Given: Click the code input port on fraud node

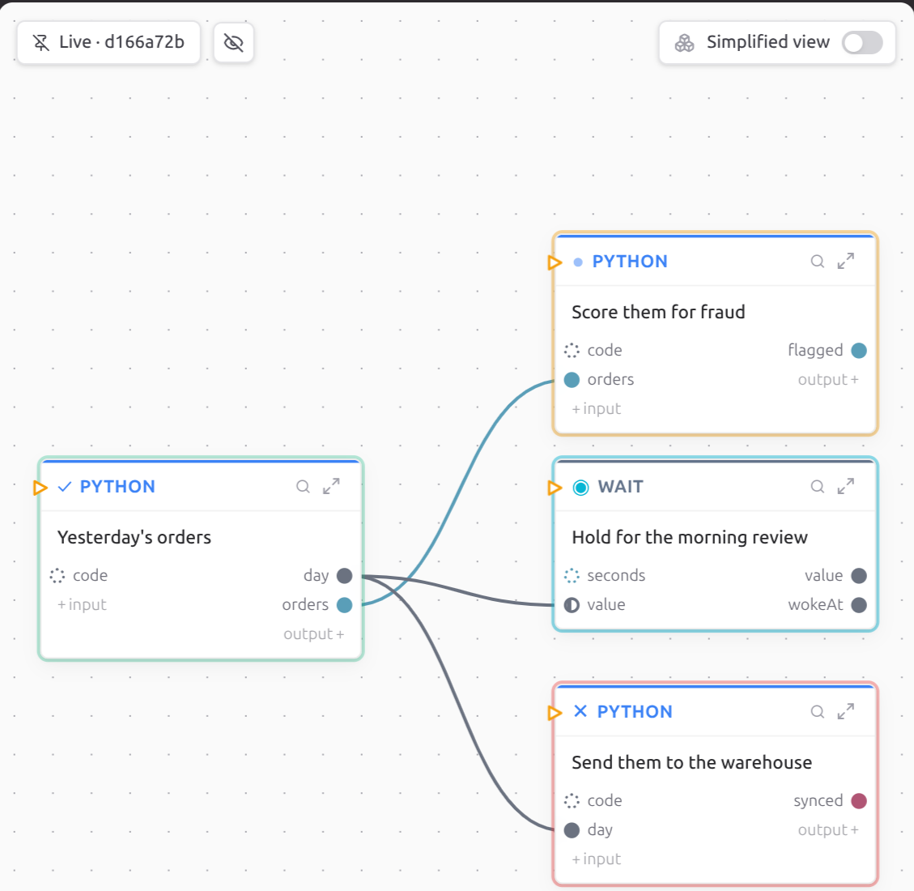Looking at the screenshot, I should [x=572, y=351].
